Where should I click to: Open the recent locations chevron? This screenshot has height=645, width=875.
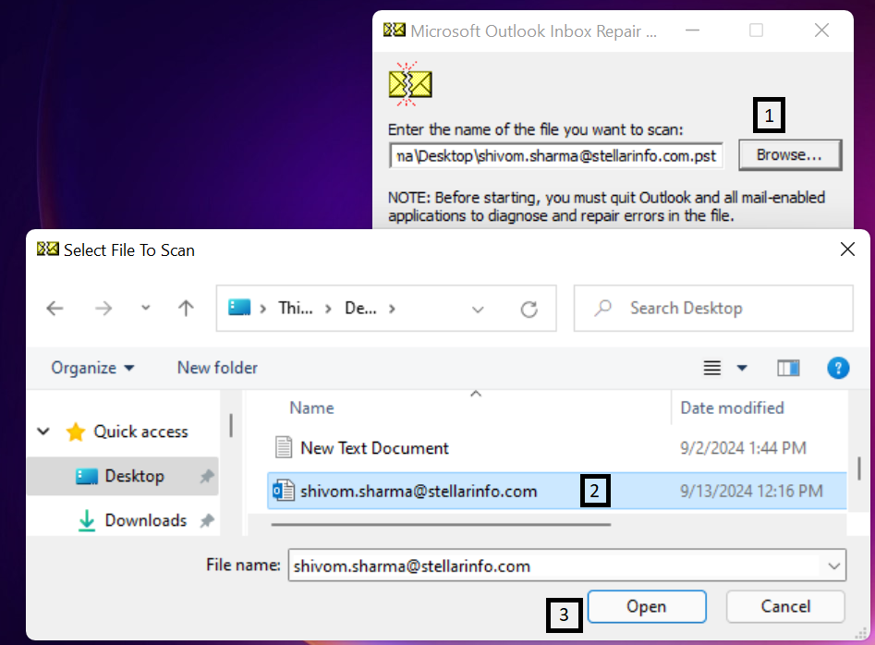(x=146, y=308)
